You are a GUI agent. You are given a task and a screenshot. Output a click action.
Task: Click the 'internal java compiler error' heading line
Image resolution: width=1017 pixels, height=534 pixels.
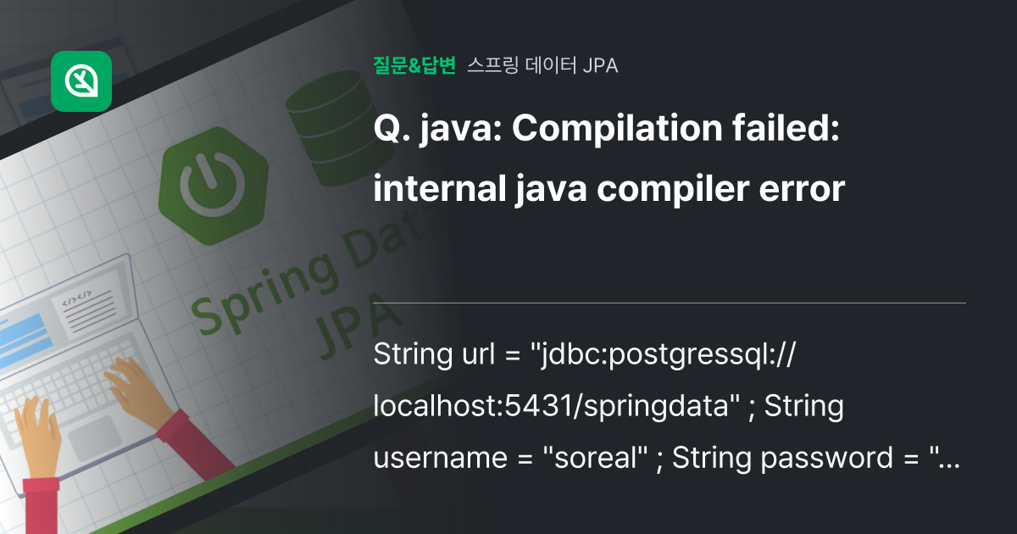coord(609,189)
